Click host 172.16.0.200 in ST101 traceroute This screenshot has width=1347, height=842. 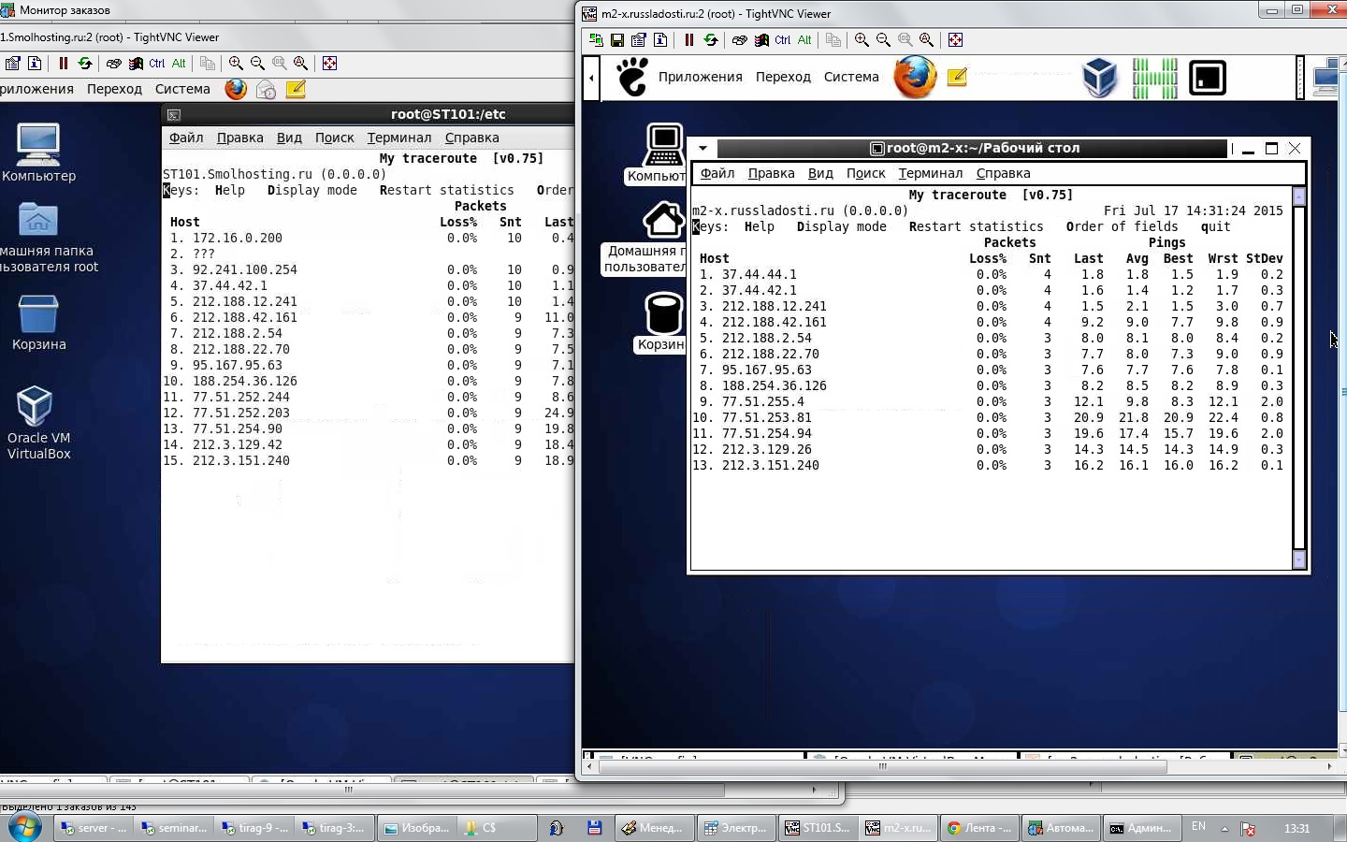(237, 238)
